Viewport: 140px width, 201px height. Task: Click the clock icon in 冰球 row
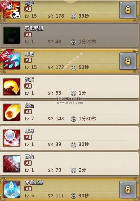73,145
